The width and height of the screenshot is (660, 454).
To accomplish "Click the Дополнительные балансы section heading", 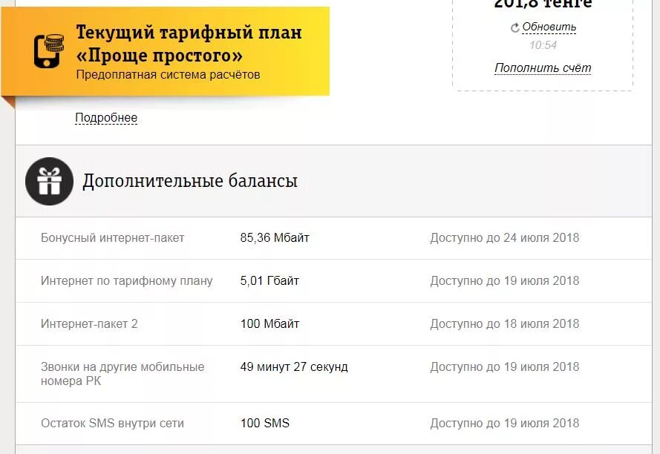I will (190, 181).
